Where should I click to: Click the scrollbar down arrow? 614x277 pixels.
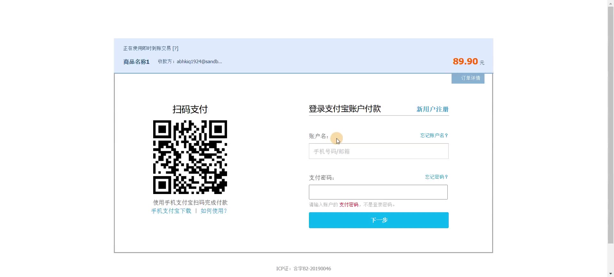tap(610, 274)
